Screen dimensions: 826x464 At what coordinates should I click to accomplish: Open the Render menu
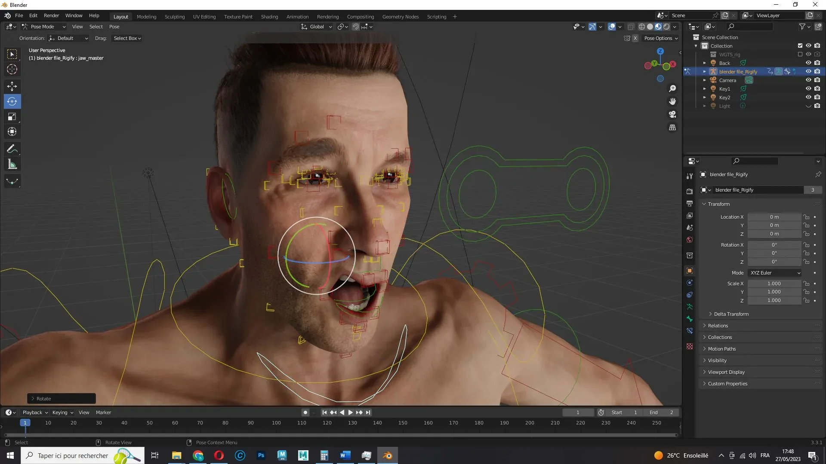tap(51, 15)
